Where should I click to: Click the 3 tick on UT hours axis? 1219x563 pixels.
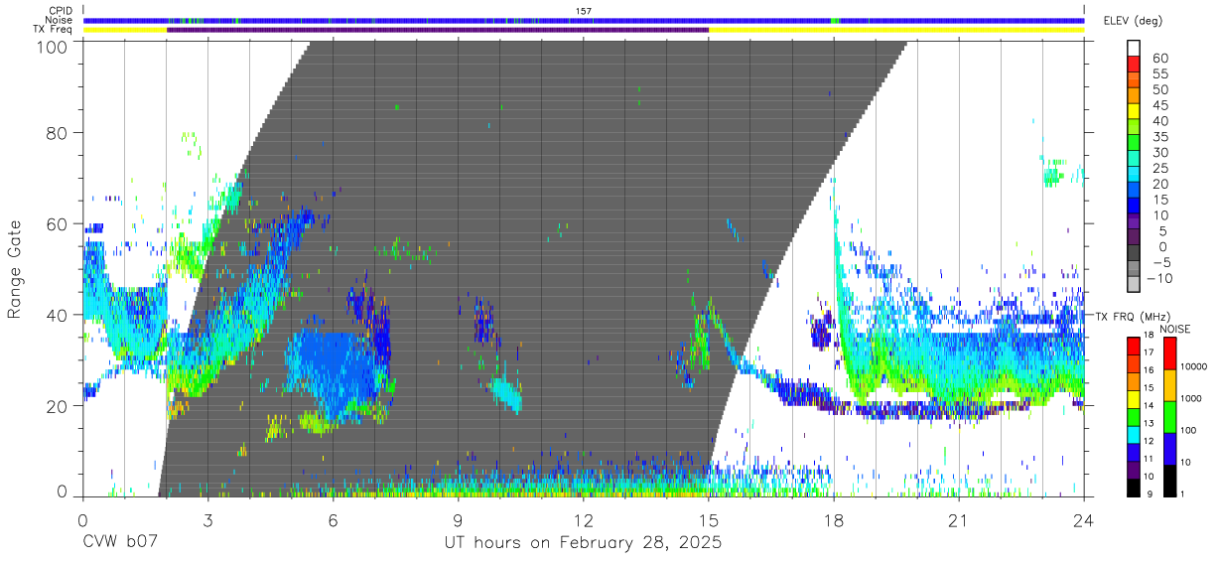pos(207,518)
